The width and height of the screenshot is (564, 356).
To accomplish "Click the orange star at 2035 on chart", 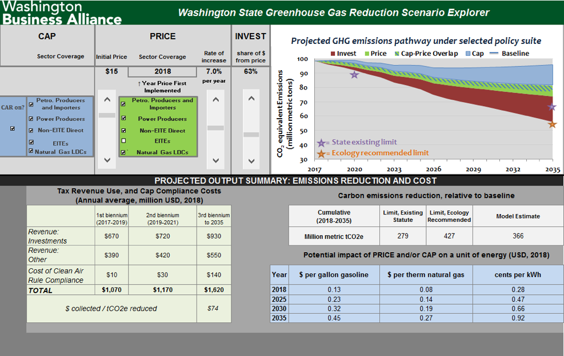I will coord(552,124).
